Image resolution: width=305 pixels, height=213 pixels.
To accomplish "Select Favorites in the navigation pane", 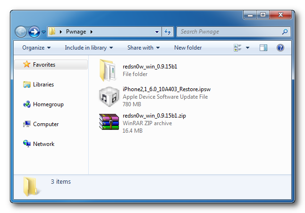I will click(51, 64).
